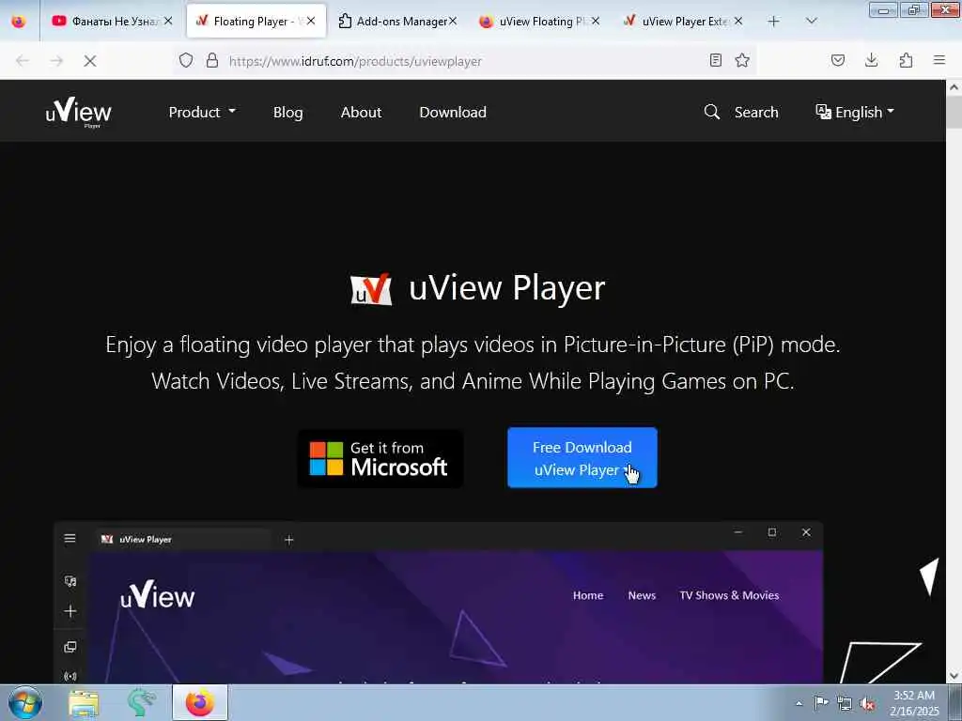Click the muted volume tray icon
Screen dimensions: 962x721
point(867,704)
